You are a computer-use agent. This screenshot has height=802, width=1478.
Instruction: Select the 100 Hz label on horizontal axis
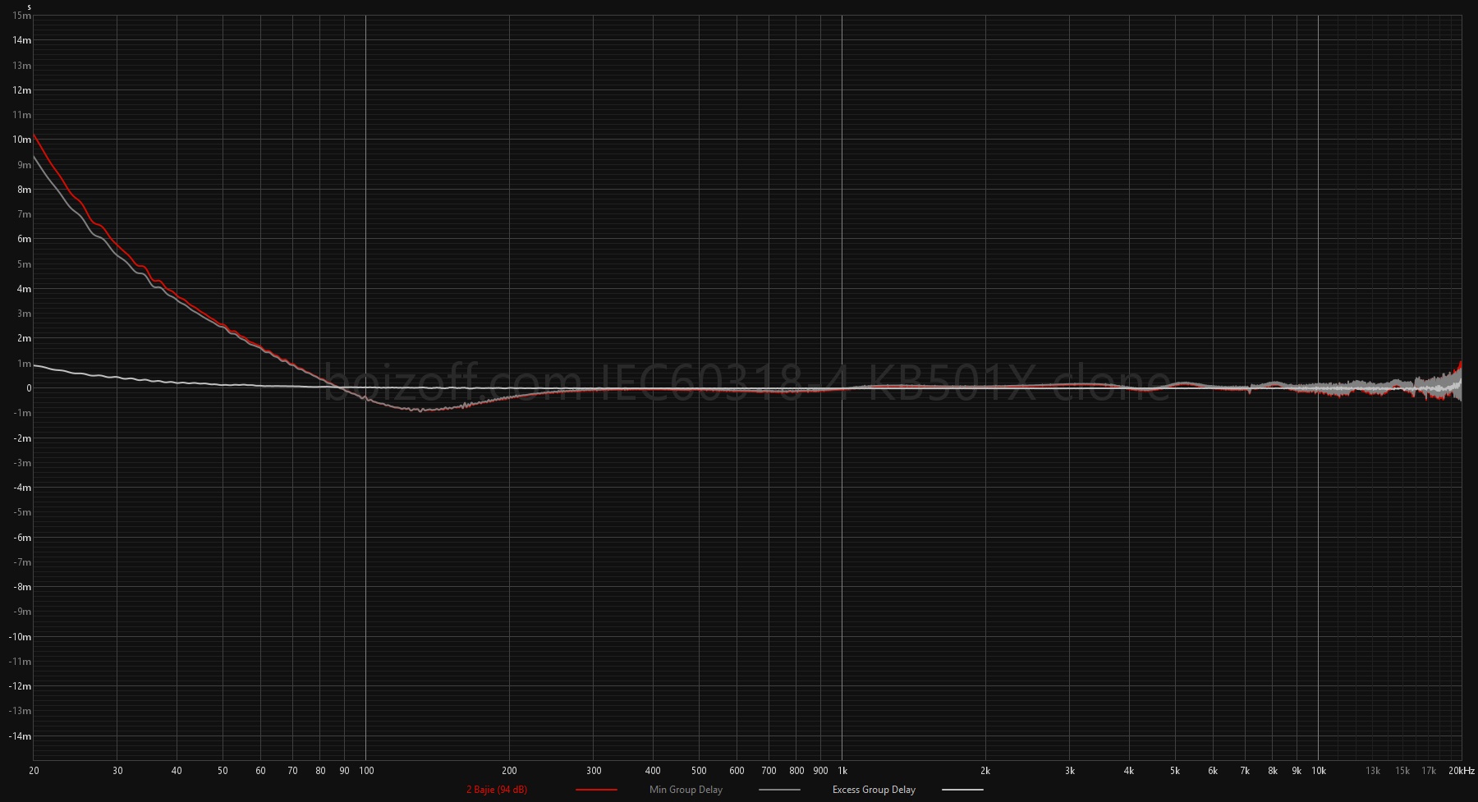[366, 771]
